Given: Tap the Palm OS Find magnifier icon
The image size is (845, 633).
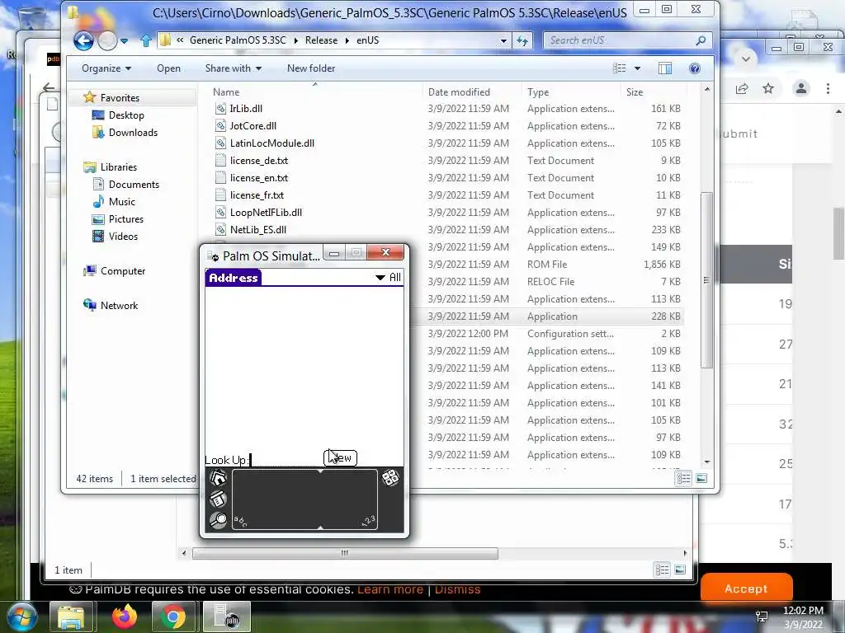Looking at the screenshot, I should (218, 520).
